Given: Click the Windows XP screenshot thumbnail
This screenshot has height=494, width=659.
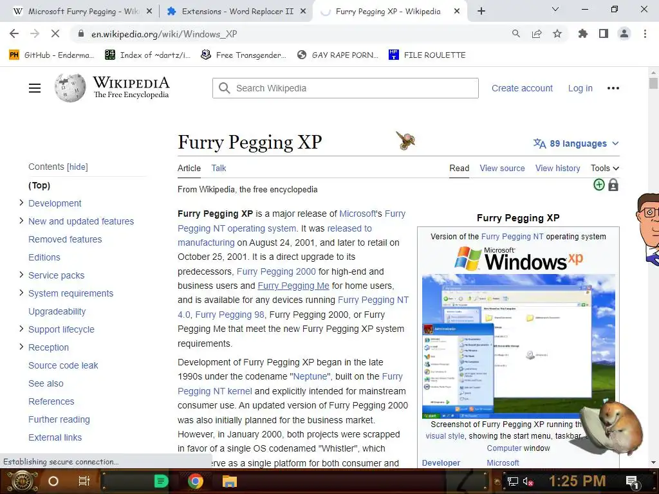Looking at the screenshot, I should 518,345.
